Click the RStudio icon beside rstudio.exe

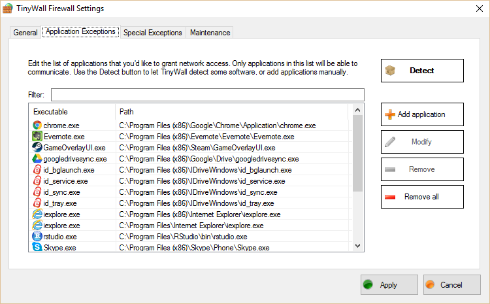[x=37, y=237]
